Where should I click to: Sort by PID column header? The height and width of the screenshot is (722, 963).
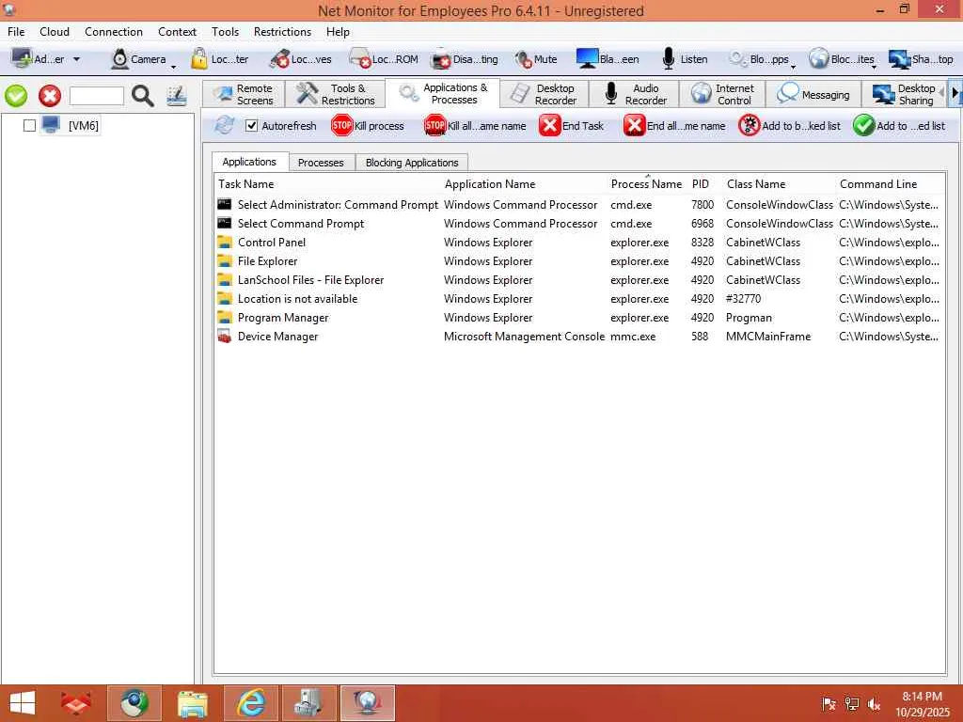tap(700, 184)
